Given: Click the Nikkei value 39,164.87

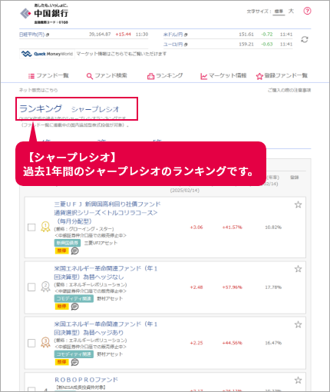Looking at the screenshot, I should pyautogui.click(x=100, y=35).
